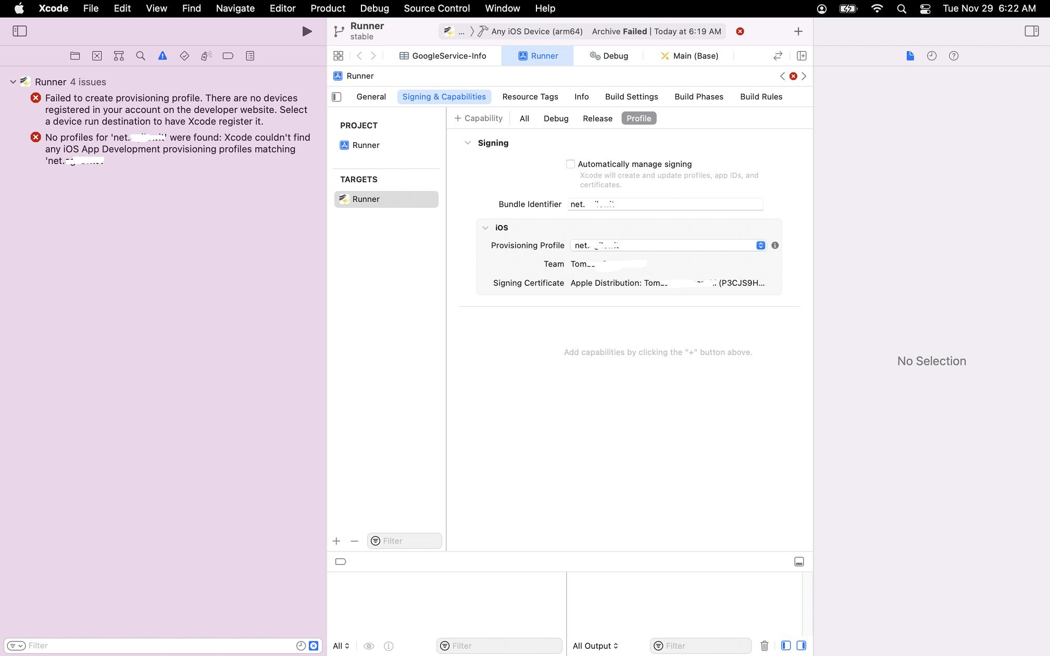
Task: Open the Symbol navigator
Action: pos(119,56)
